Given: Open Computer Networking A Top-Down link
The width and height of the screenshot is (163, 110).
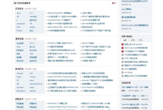Looking at the screenshot, I should coord(63,107).
